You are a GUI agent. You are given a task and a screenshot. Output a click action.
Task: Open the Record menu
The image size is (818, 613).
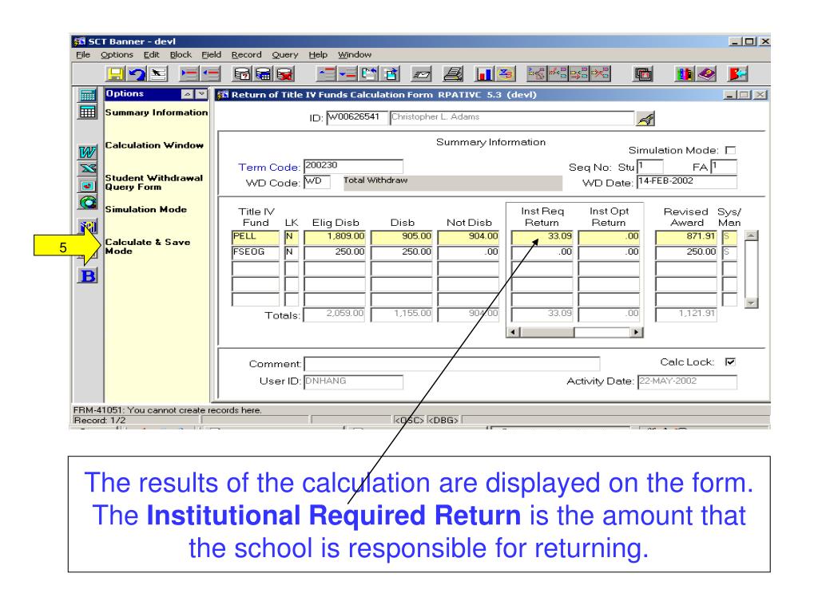[247, 55]
